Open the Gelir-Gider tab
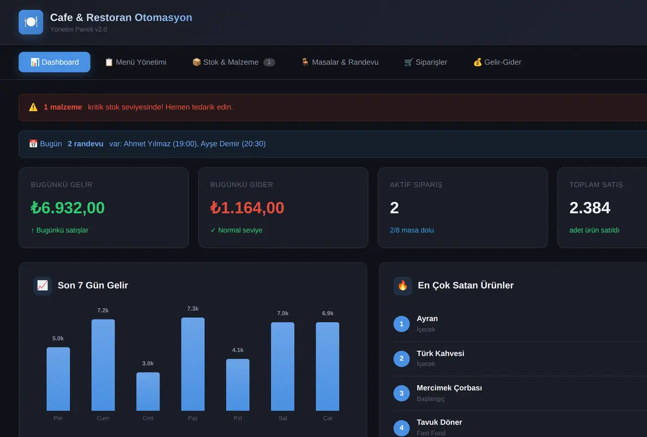 tap(497, 62)
